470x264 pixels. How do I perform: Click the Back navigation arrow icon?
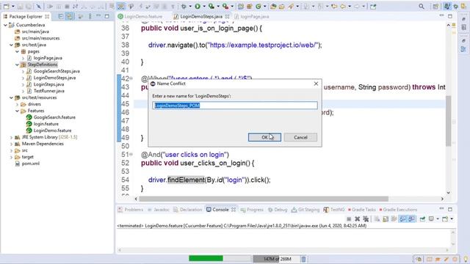tap(343, 7)
